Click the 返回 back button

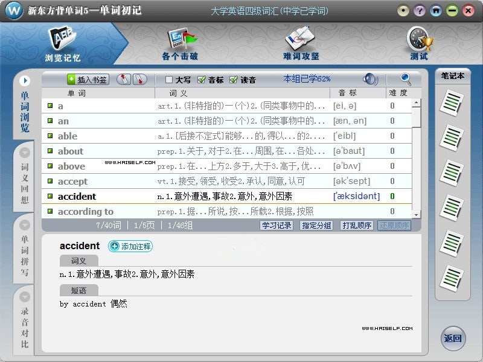[x=453, y=338]
